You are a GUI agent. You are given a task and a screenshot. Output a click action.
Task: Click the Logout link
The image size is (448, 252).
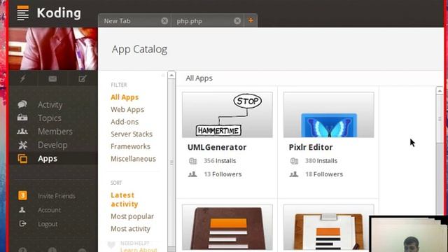48,224
